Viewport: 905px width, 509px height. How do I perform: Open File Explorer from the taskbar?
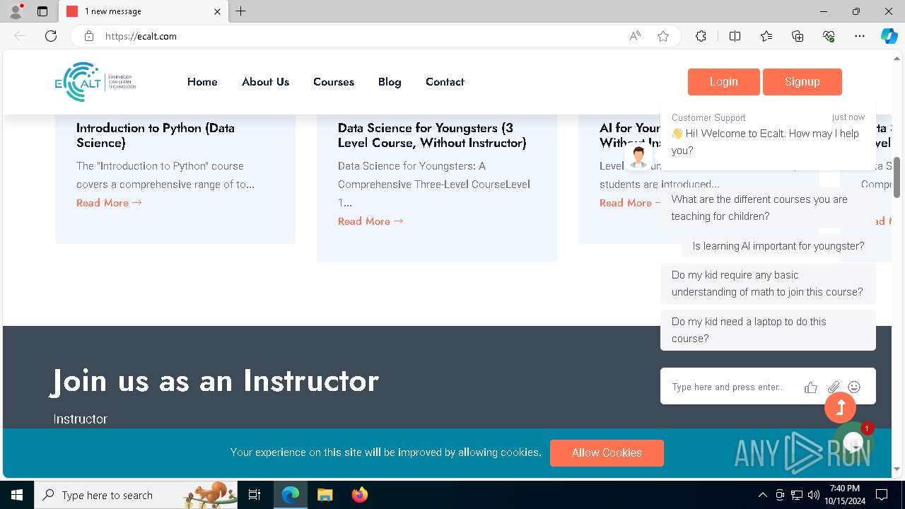(325, 495)
